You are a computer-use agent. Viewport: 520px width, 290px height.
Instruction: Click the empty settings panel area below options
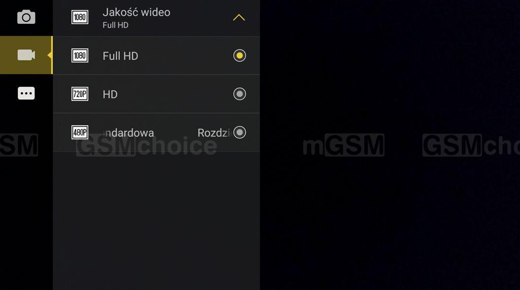156,221
